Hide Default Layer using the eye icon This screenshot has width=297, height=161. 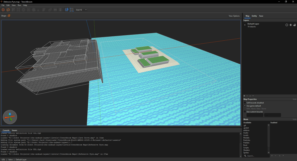291,25
